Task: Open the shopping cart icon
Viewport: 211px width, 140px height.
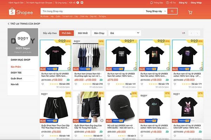Action: coord(190,12)
